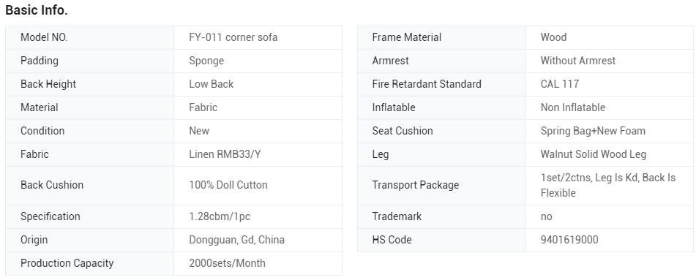The height and width of the screenshot is (280, 696).
Task: Select the FY-011 corner sofa model value
Action: (x=233, y=37)
